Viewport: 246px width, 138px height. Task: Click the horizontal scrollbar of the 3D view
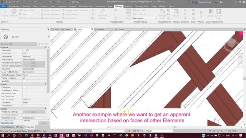175,127
